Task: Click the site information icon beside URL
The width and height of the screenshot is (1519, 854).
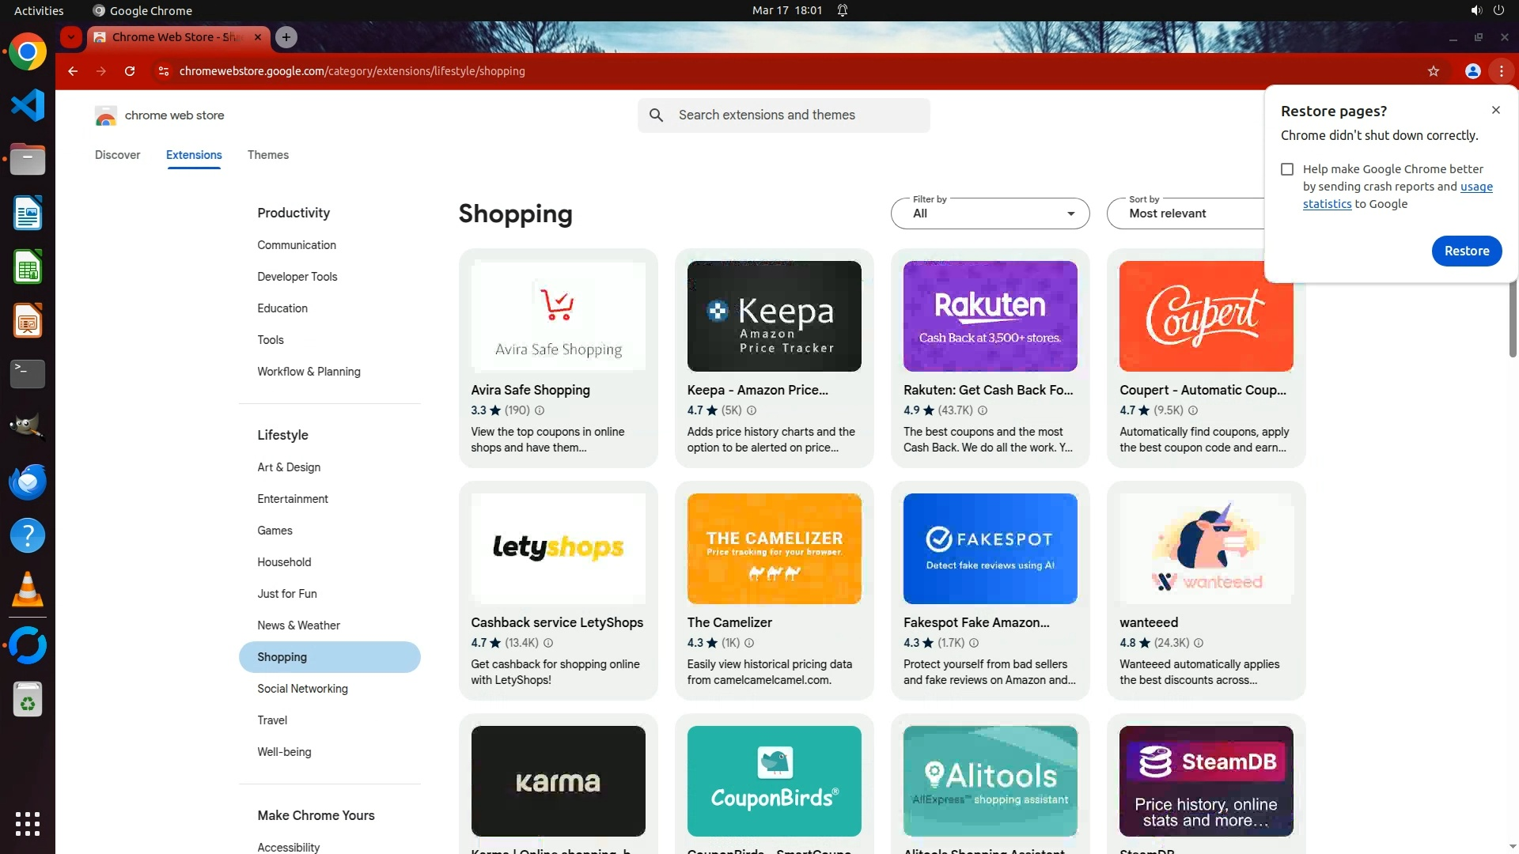Action: click(x=163, y=71)
